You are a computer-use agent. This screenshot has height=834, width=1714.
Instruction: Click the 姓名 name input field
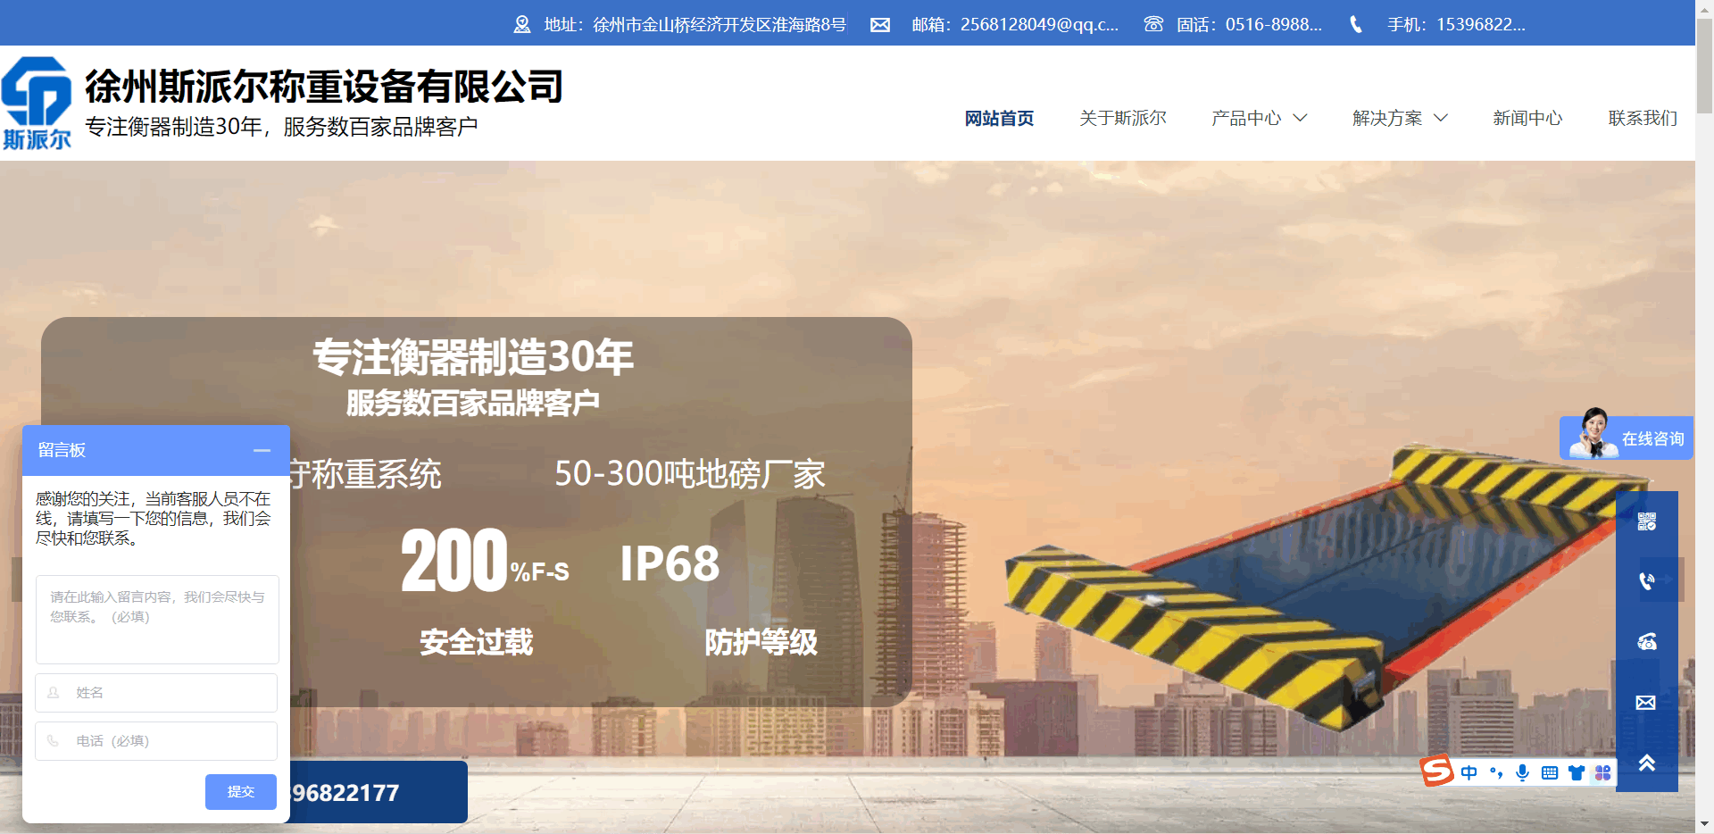156,693
